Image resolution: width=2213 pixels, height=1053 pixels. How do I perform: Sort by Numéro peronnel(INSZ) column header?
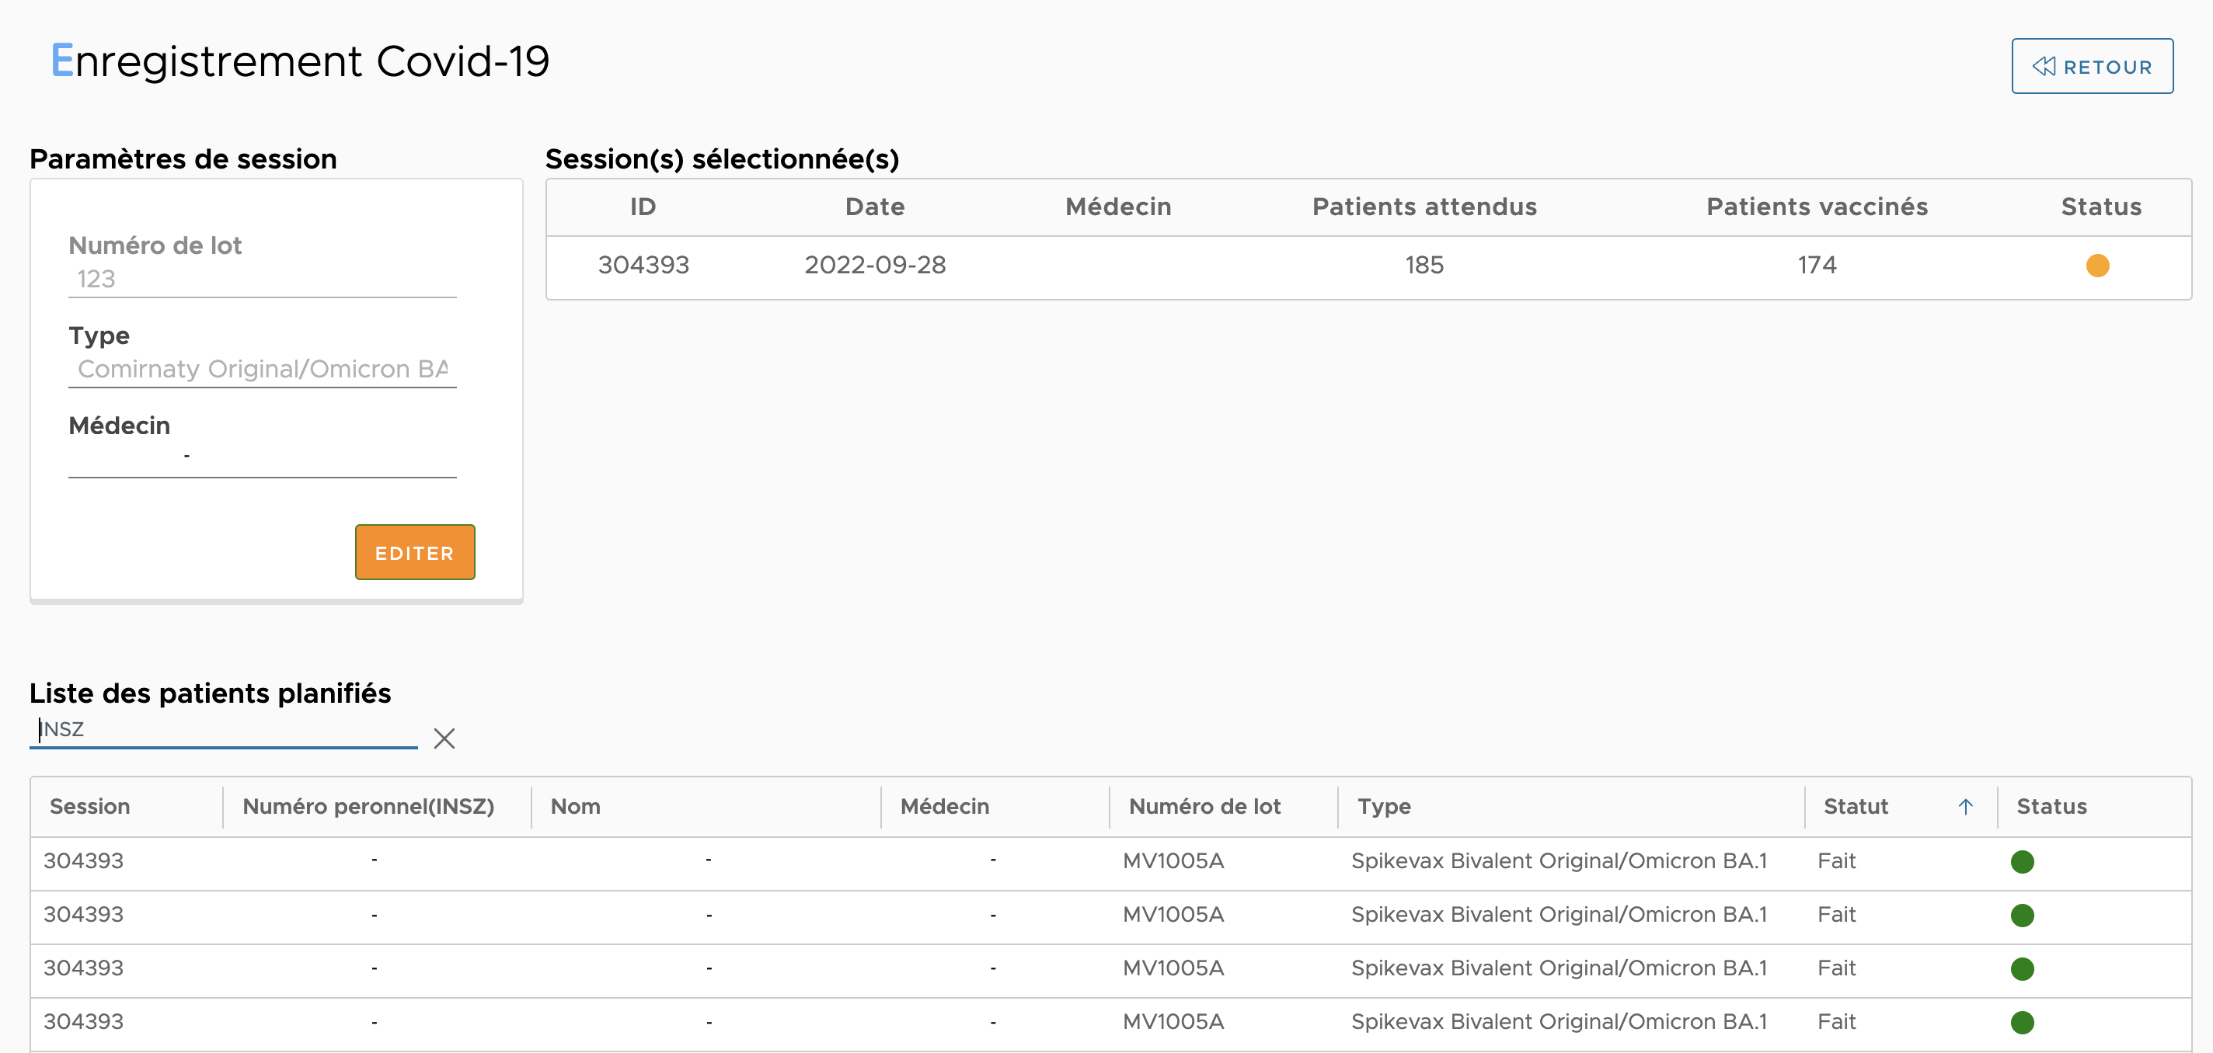[368, 807]
